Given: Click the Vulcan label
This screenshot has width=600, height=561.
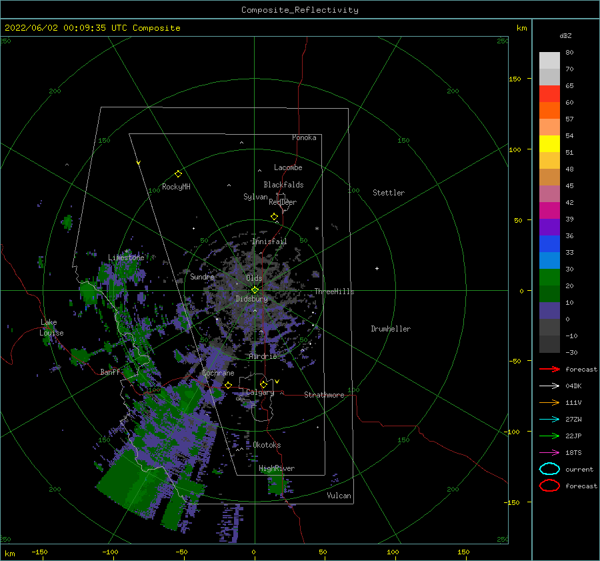Looking at the screenshot, I should click(339, 496).
